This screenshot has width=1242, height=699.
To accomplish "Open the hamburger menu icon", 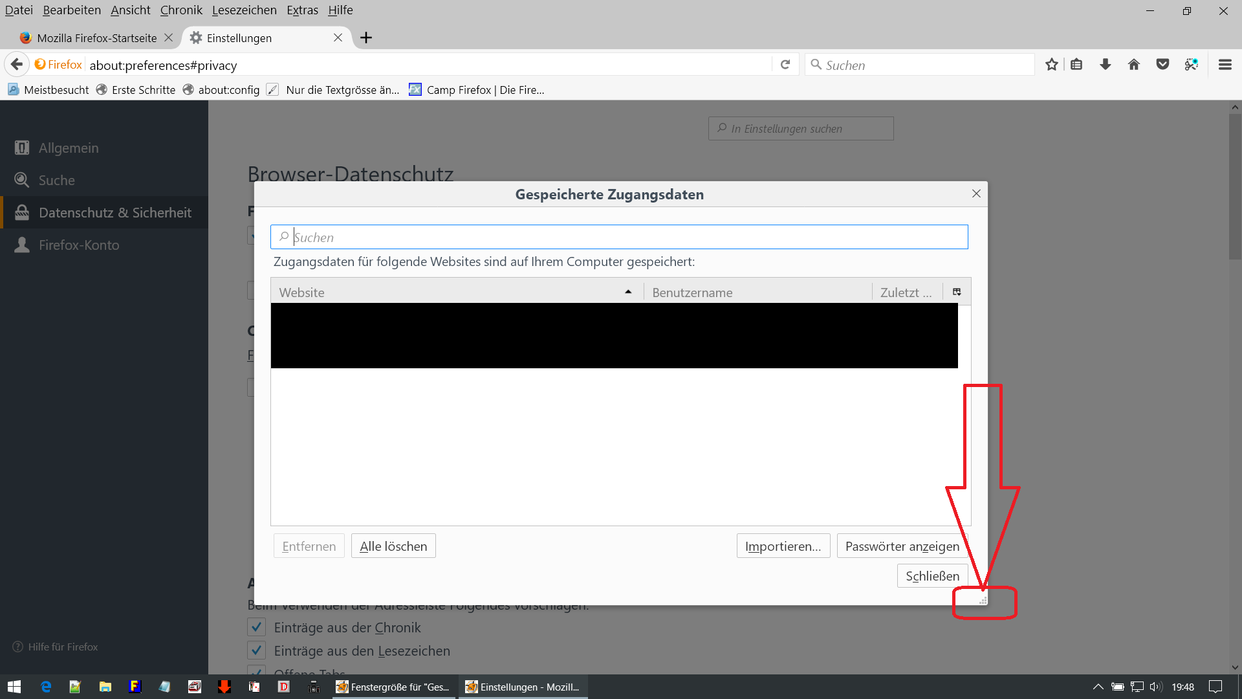I will click(x=1225, y=65).
